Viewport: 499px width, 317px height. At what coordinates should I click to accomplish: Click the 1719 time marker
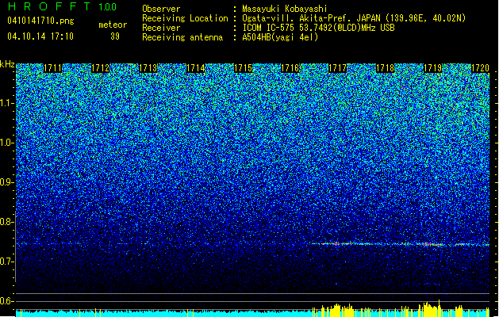pos(433,68)
